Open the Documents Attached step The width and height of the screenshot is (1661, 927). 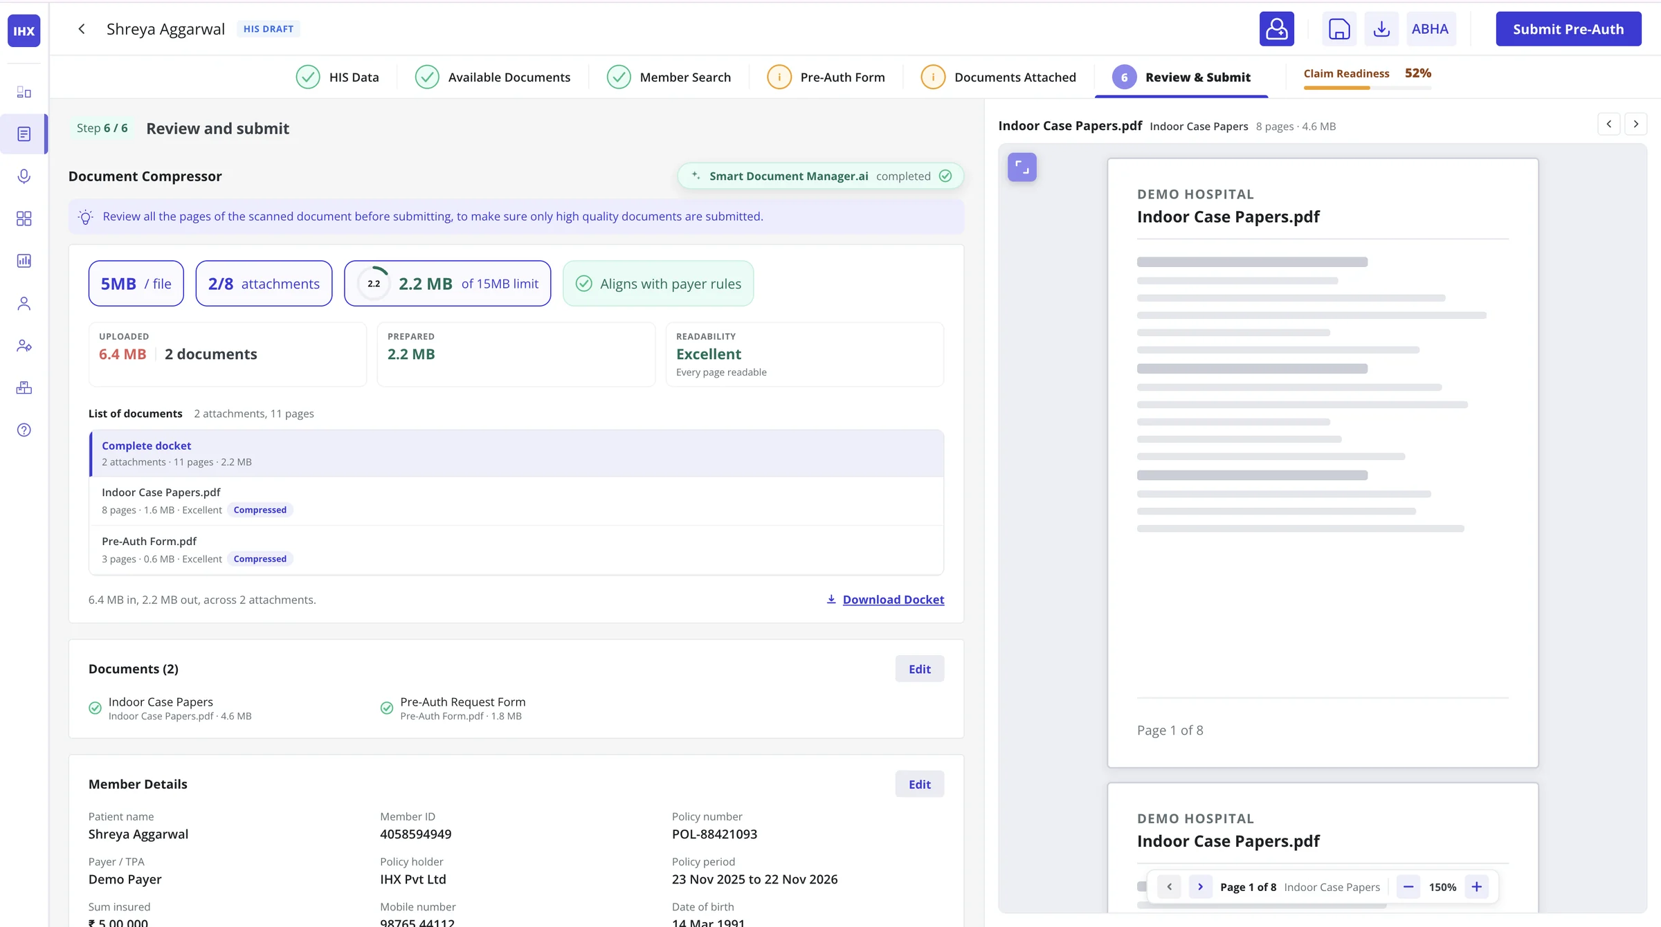coord(999,77)
